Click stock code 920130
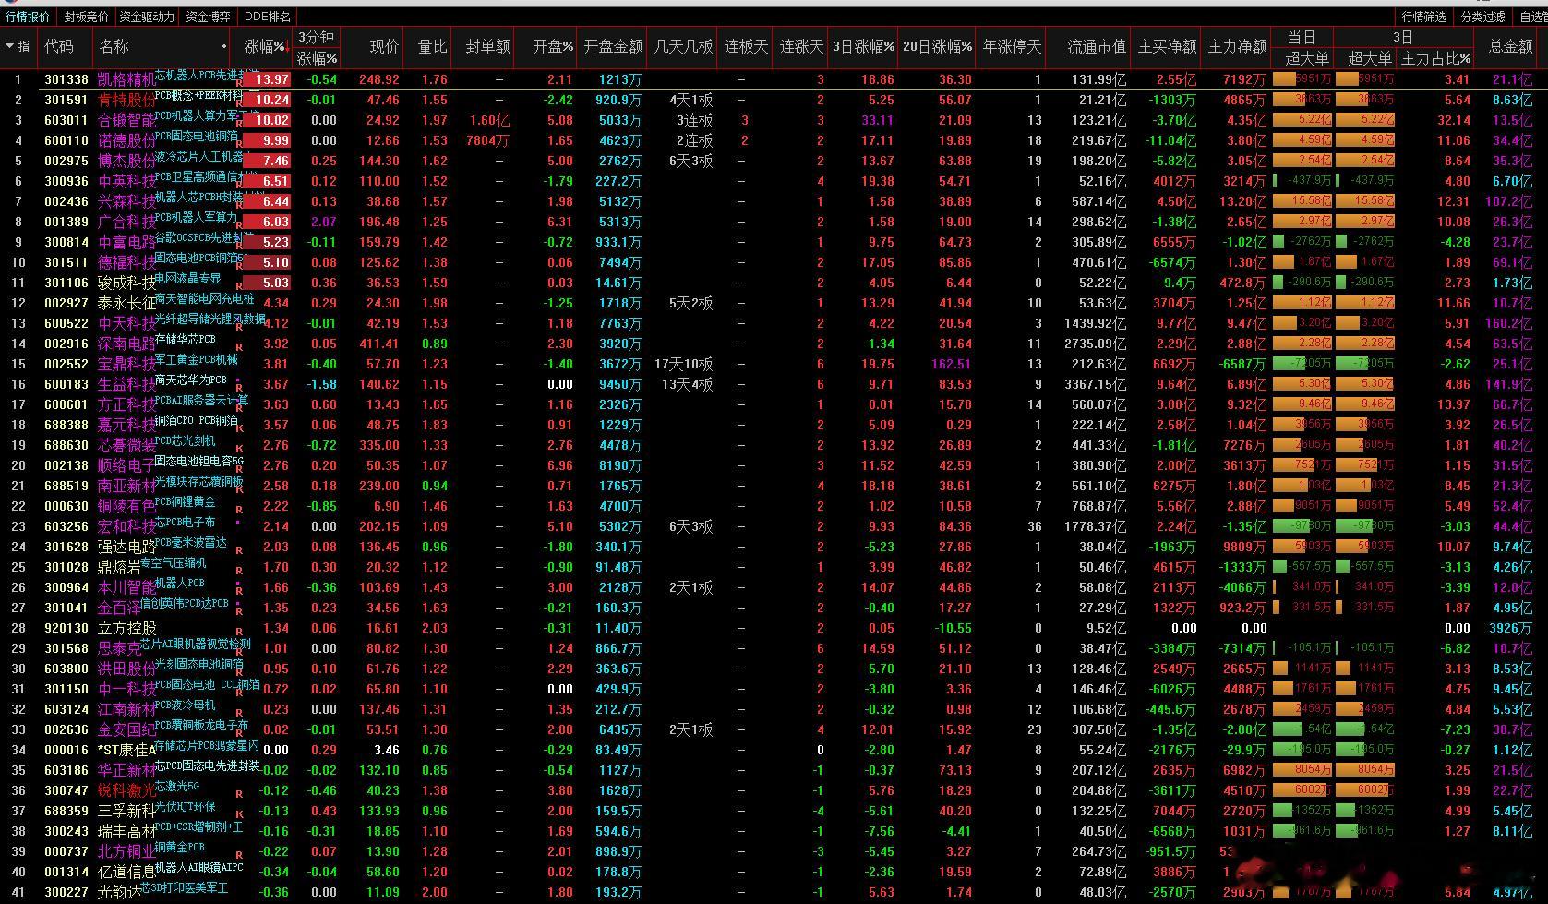1548x904 pixels. coord(66,629)
